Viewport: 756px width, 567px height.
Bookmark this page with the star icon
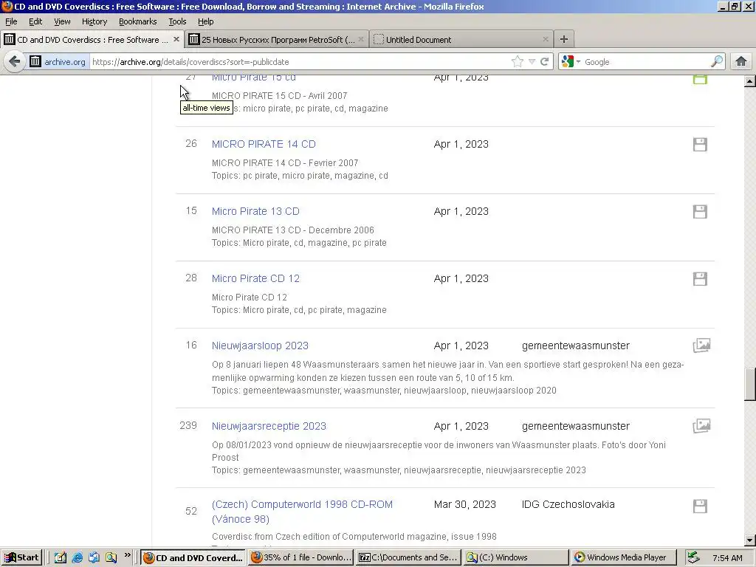coord(518,62)
